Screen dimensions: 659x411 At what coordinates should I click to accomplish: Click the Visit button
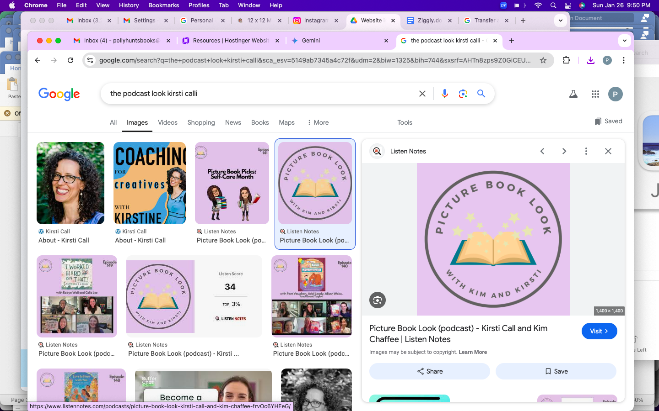coord(599,331)
